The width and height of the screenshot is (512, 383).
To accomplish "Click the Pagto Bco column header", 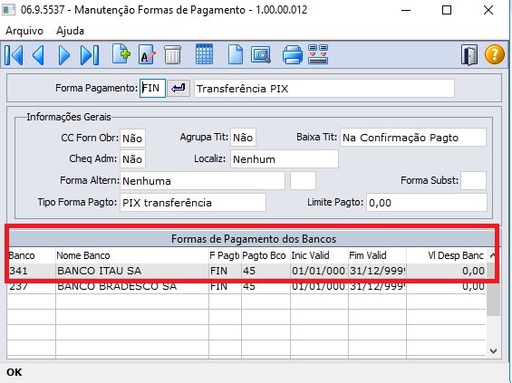I will [266, 255].
